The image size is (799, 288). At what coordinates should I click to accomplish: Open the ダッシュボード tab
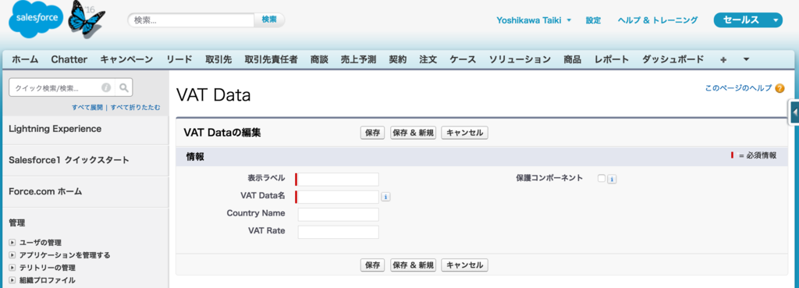pyautogui.click(x=673, y=59)
